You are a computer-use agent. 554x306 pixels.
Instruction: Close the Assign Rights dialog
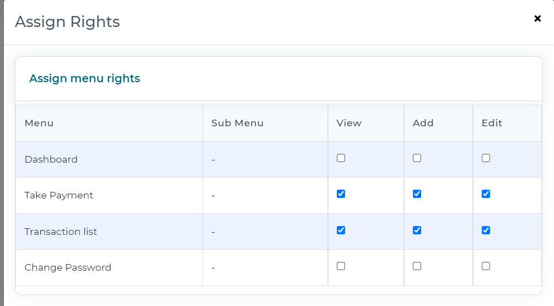(x=537, y=18)
